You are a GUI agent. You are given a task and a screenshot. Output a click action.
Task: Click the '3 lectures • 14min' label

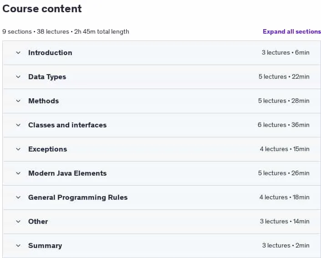pos(285,222)
